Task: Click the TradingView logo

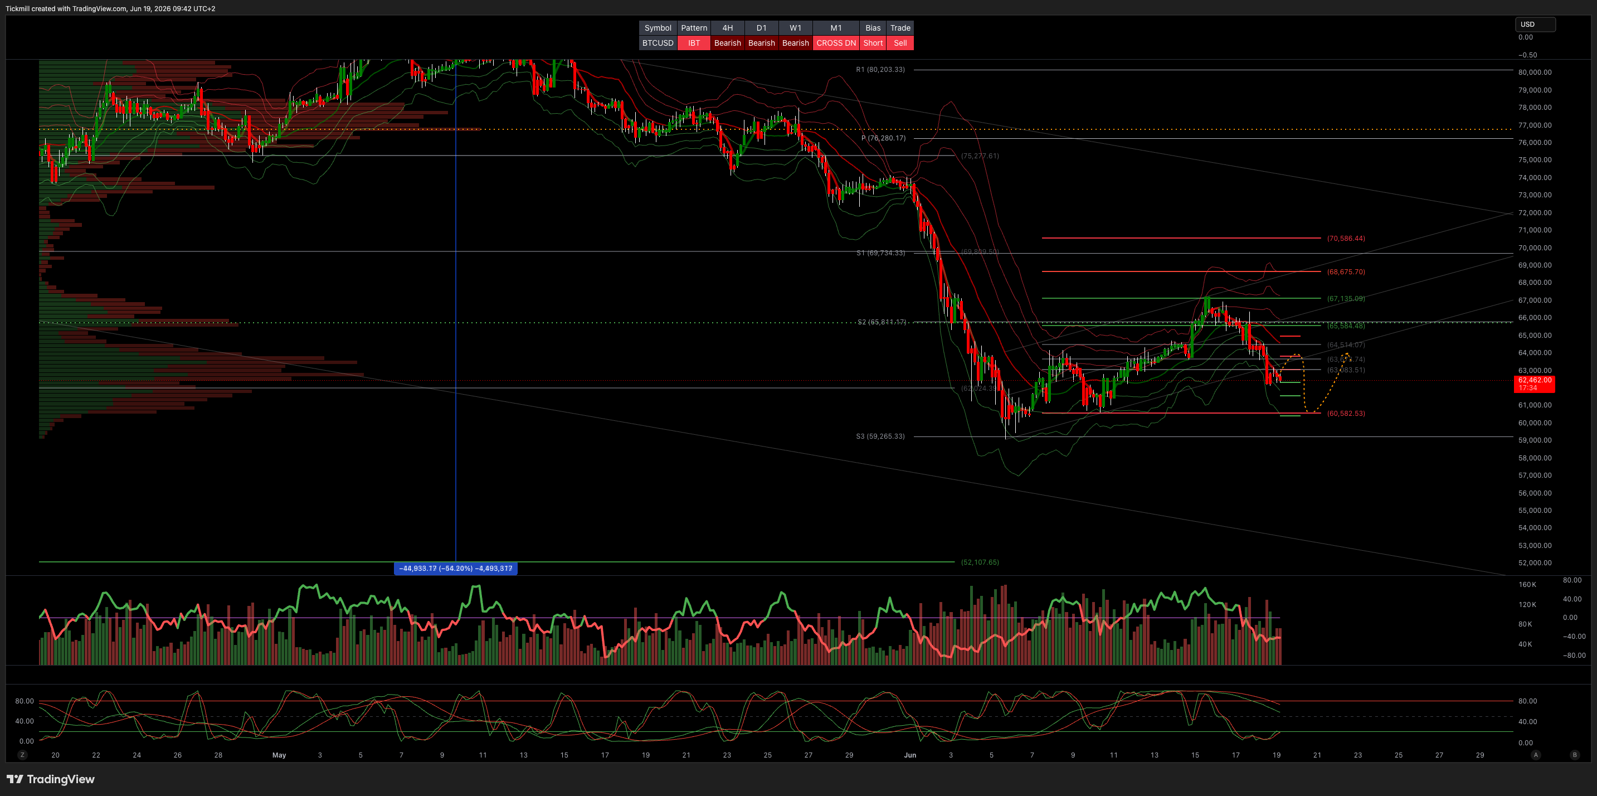Action: click(51, 779)
